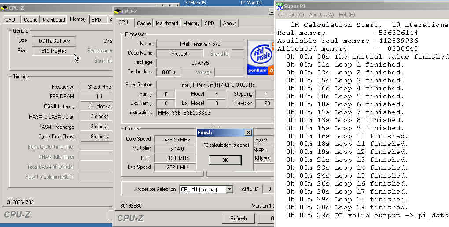Screen dimensions: 449x227
Task: Switch to the Cache tab in front CPU-Z window
Action: coord(144,23)
